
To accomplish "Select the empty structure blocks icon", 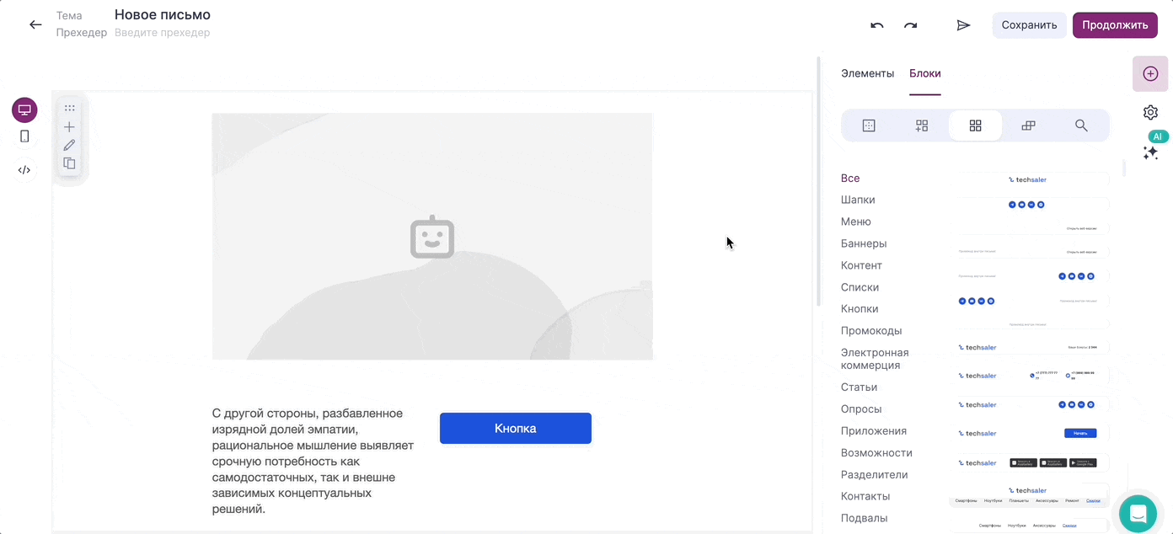I will tap(869, 125).
